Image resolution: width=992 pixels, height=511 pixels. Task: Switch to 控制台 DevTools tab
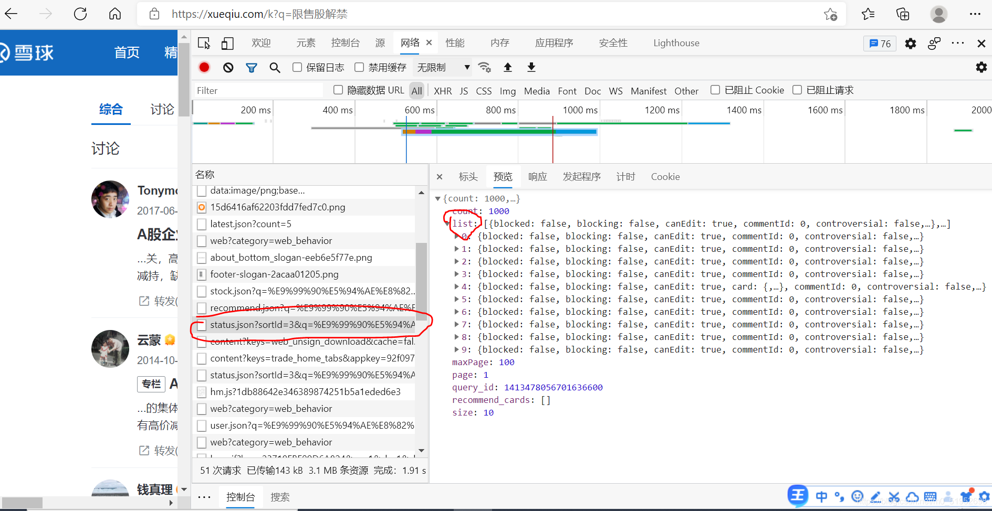tap(346, 43)
